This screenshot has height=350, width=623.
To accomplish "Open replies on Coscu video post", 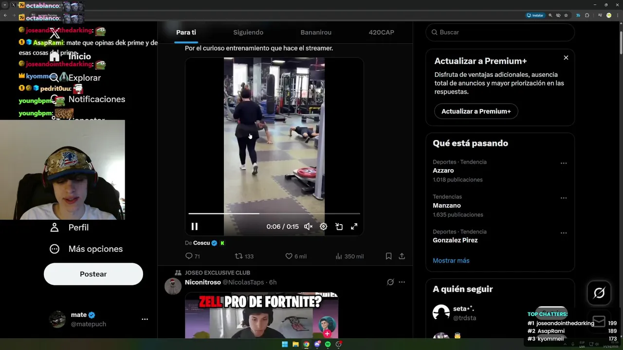I will (193, 256).
